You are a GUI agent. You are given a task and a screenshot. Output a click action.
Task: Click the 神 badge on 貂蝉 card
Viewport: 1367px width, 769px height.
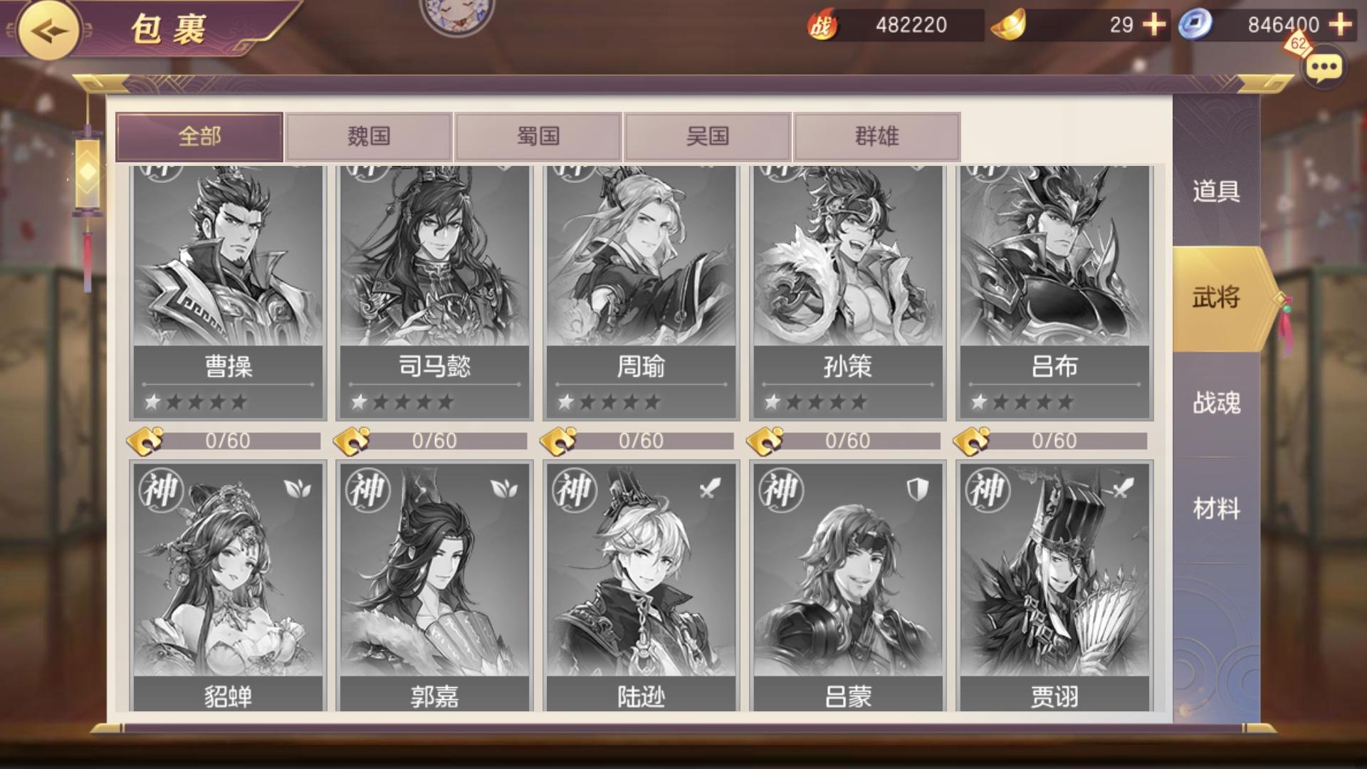(x=162, y=491)
